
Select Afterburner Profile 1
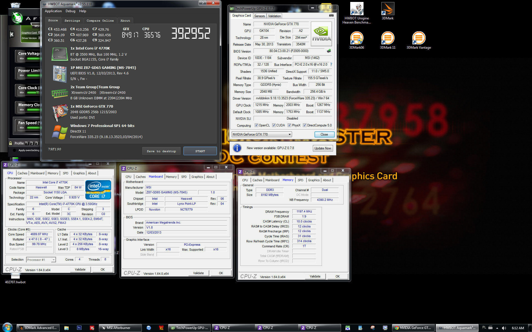click(27, 143)
